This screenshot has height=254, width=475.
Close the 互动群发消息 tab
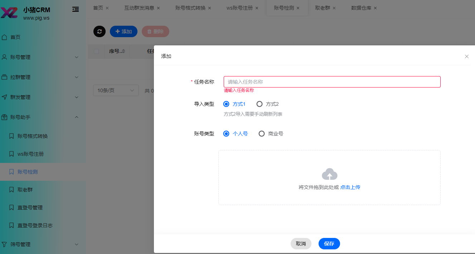point(159,8)
